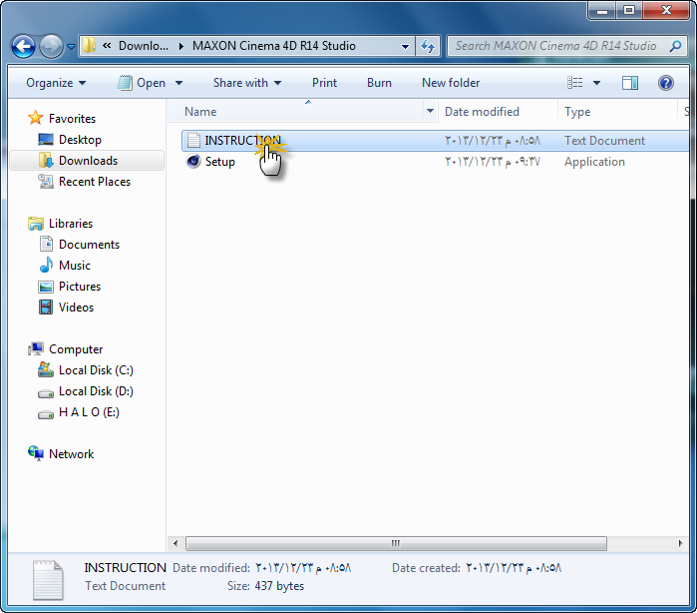Click the Print button
The width and height of the screenshot is (697, 613).
[324, 83]
